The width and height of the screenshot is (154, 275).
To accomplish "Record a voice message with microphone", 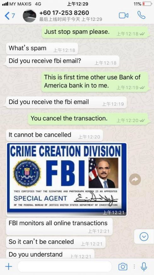I will 144,267.
